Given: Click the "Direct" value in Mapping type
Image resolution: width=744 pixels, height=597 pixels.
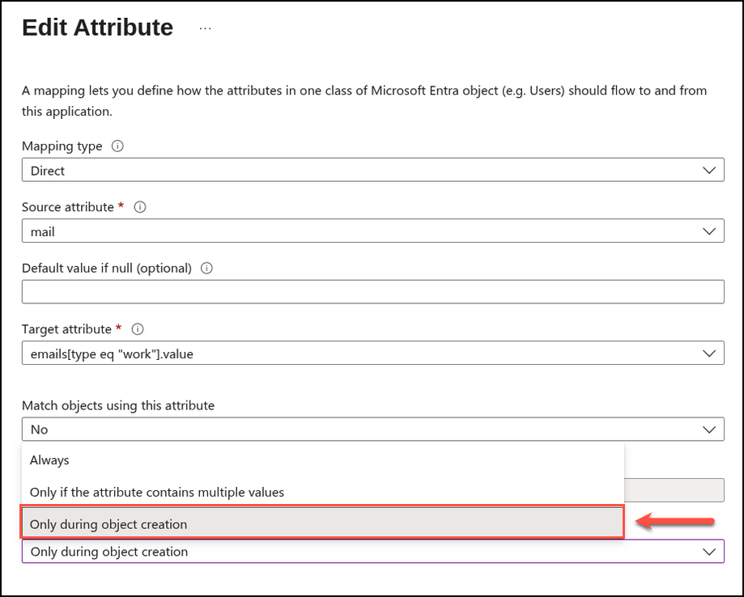Looking at the screenshot, I should click(x=48, y=171).
